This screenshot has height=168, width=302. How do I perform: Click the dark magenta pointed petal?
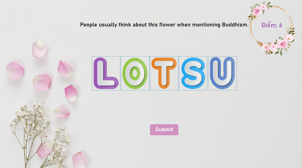pos(71,93)
